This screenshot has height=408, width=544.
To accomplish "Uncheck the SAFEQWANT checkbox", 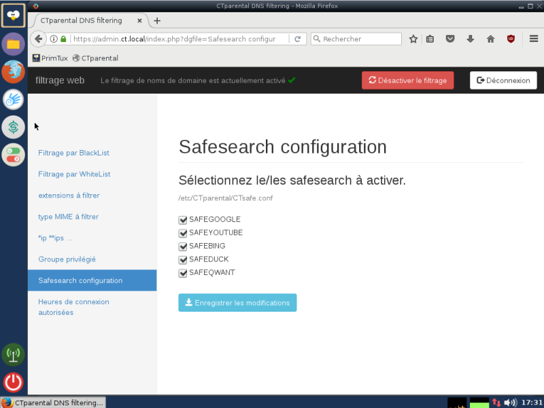I will coord(182,273).
